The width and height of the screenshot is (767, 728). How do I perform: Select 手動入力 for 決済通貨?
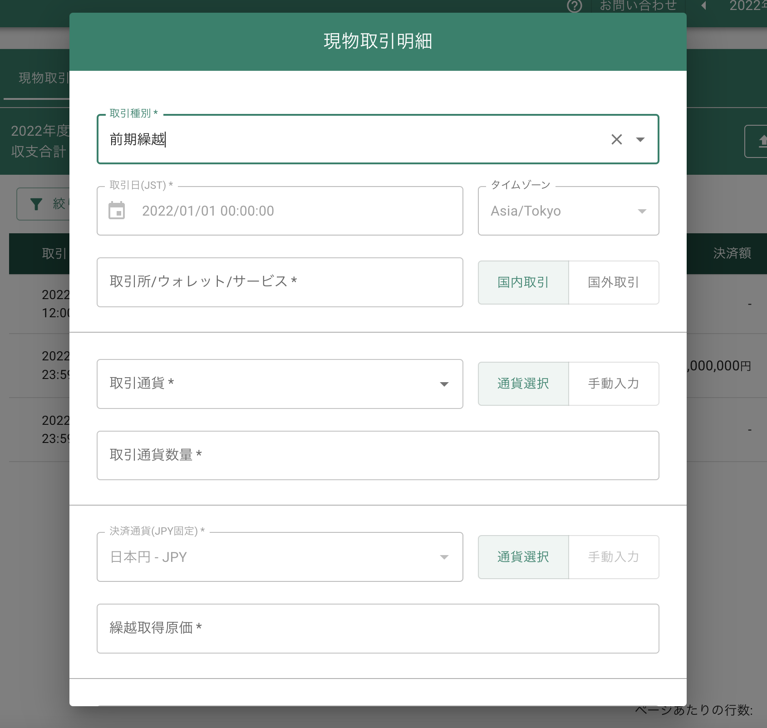pyautogui.click(x=614, y=557)
